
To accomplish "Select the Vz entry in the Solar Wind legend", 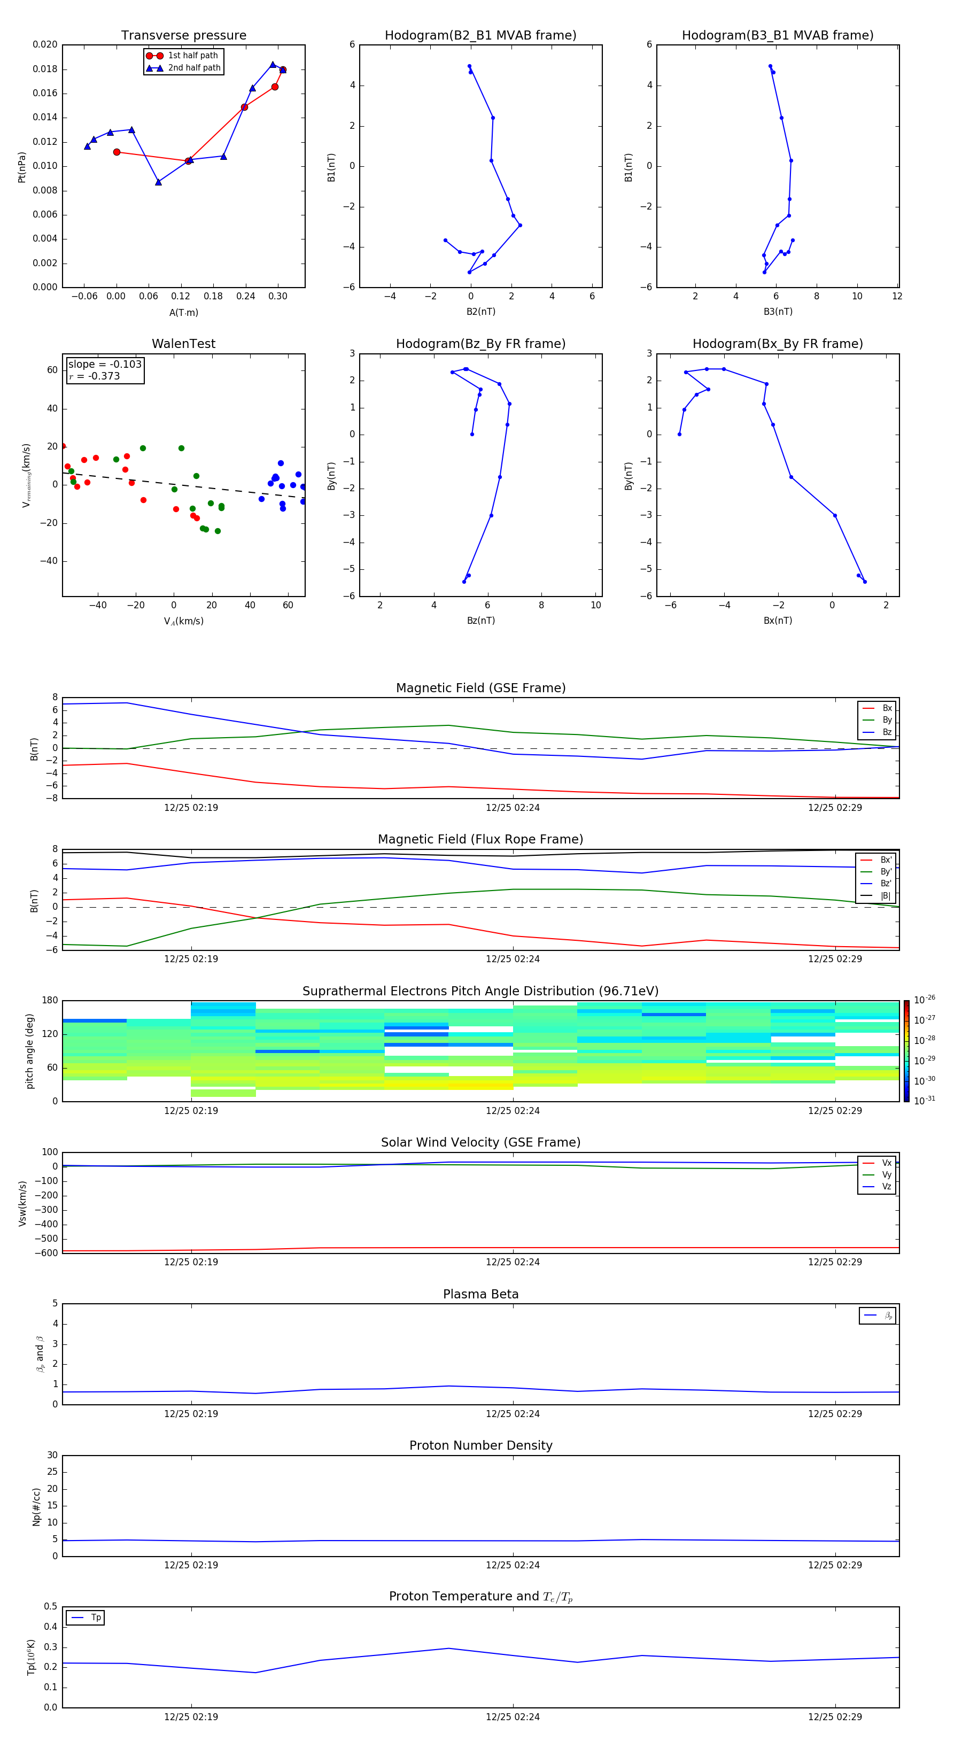I will pos(877,1187).
